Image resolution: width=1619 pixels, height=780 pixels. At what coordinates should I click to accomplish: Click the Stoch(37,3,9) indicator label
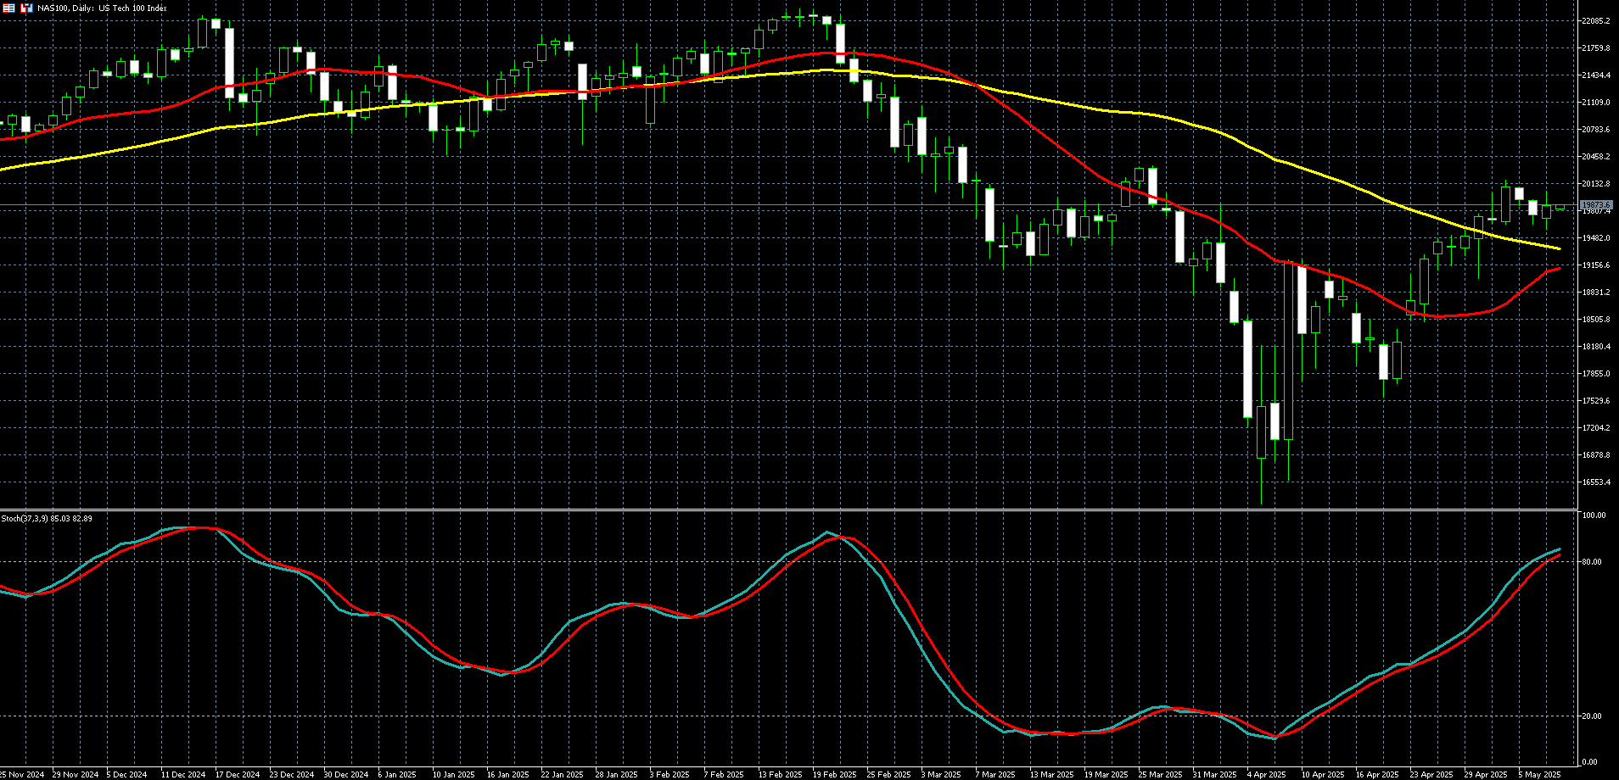(x=47, y=518)
